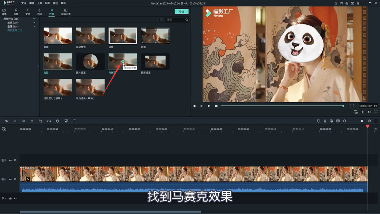Viewport: 380px width, 214px height.
Task: Open the 编辑 menu
Action: (31, 3)
